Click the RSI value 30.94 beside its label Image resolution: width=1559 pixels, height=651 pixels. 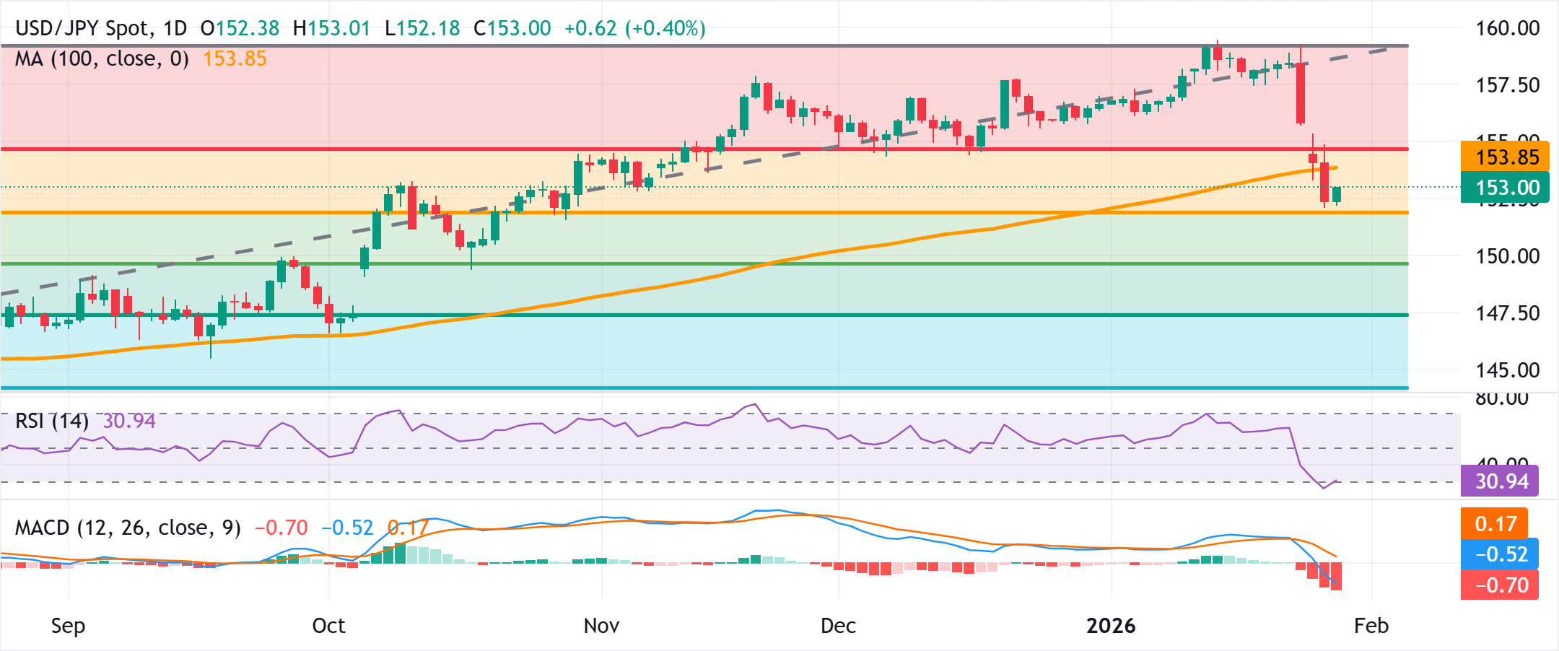tap(129, 421)
